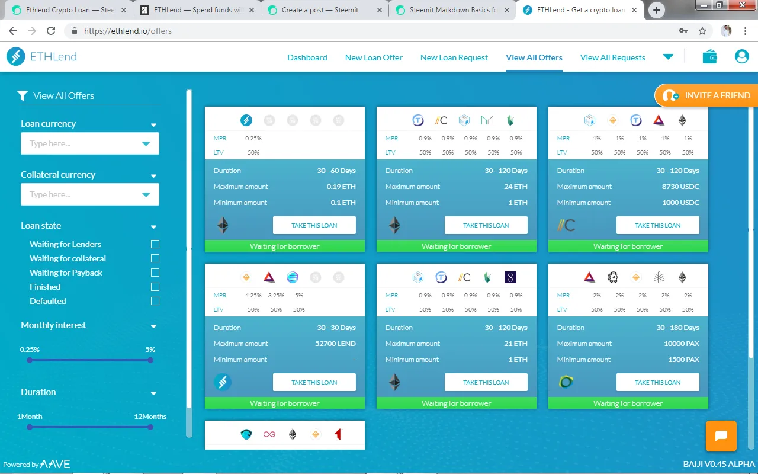
Task: Open the Collateral currency dropdown list
Action: coord(146,195)
